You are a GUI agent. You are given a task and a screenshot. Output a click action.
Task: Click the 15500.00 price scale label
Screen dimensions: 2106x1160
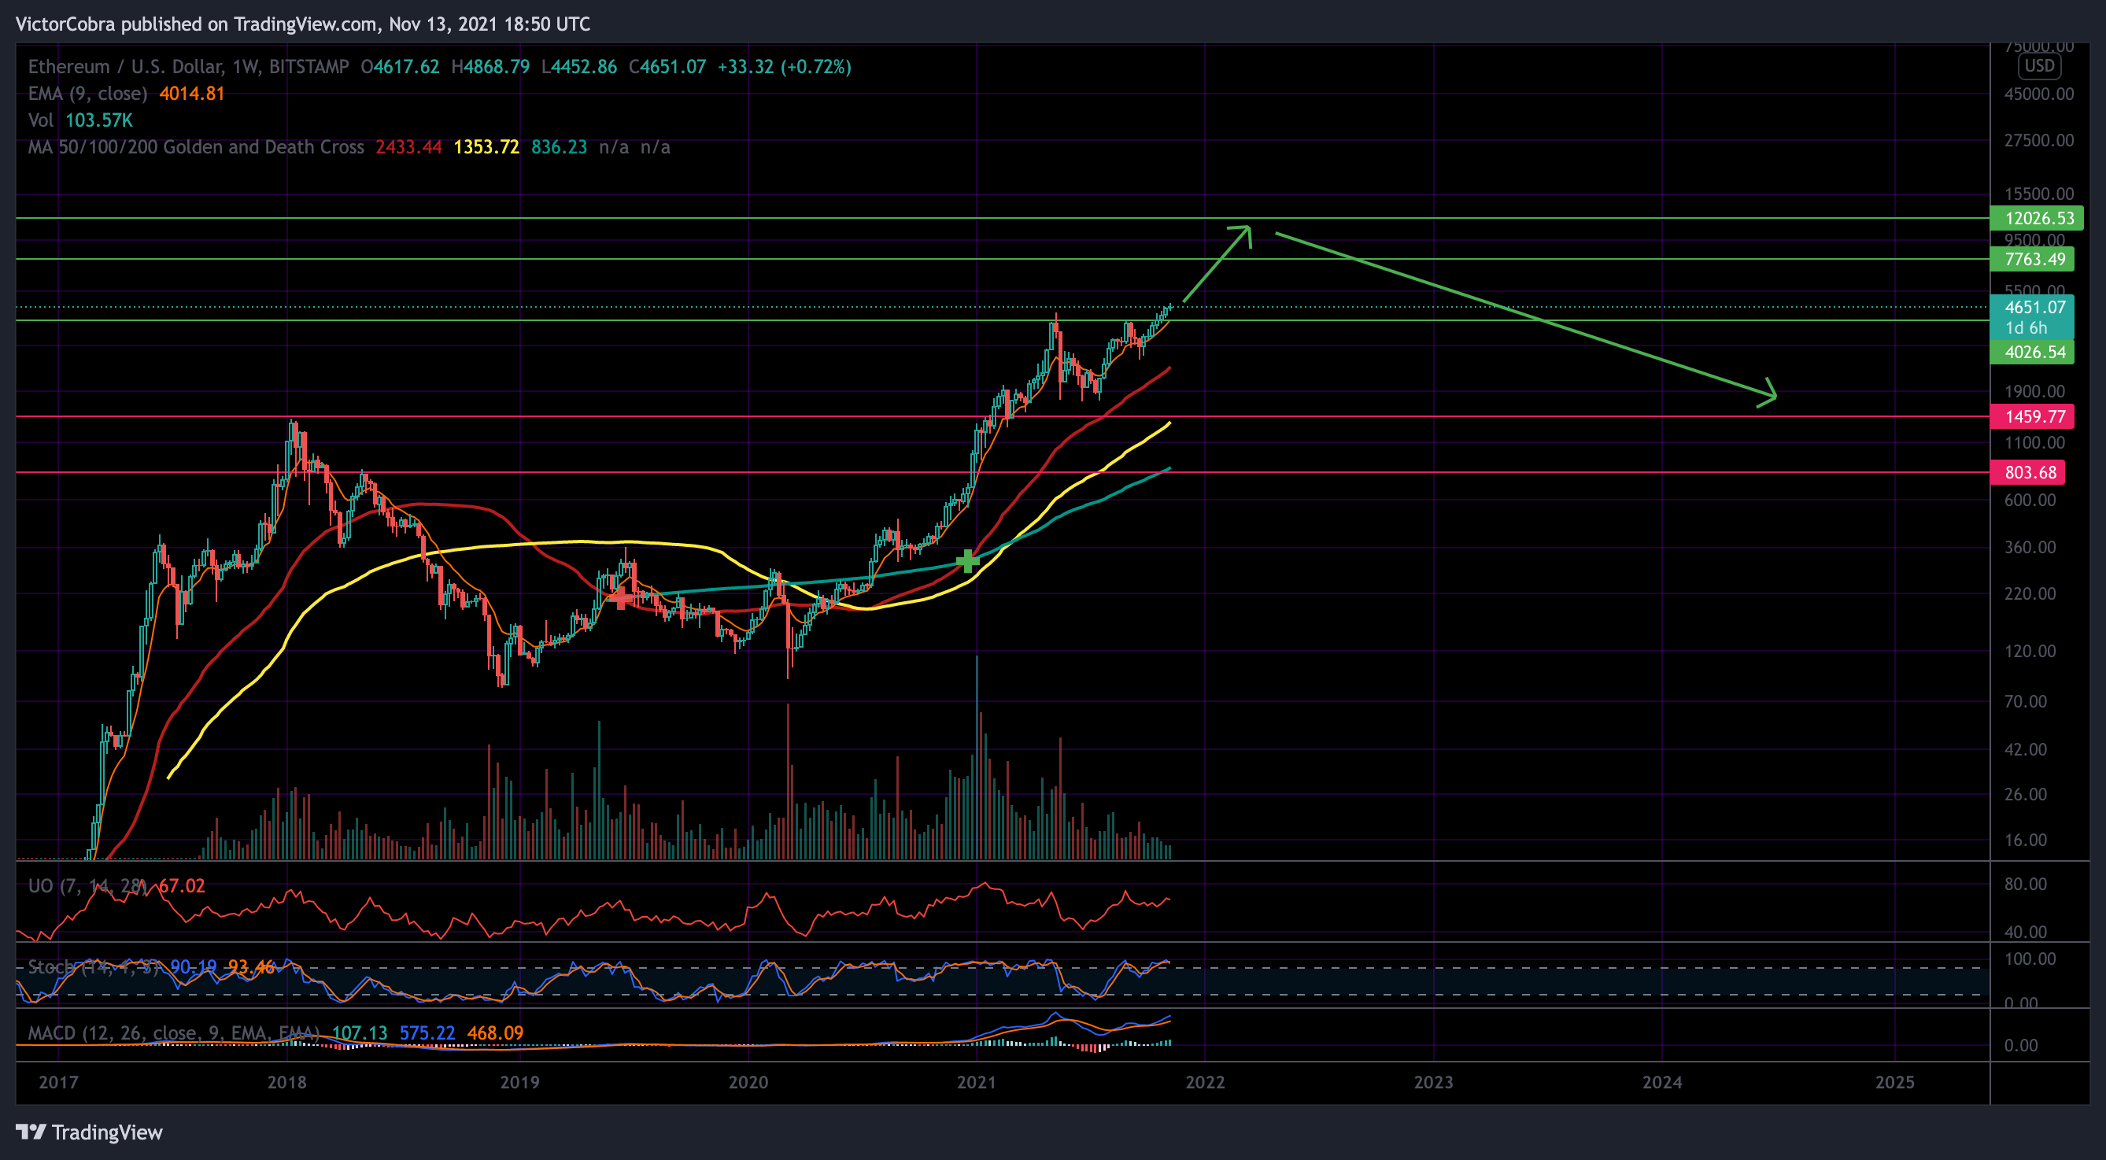[x=2038, y=194]
